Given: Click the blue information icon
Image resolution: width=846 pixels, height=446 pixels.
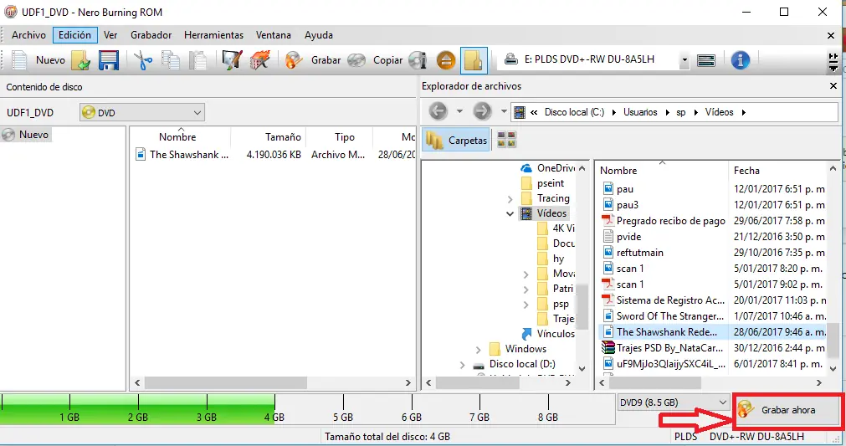Looking at the screenshot, I should (741, 60).
